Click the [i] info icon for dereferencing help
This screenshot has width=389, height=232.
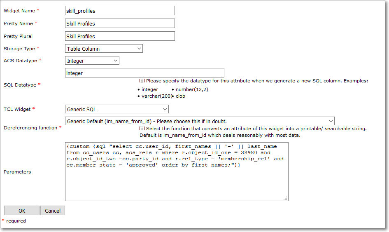coord(142,129)
